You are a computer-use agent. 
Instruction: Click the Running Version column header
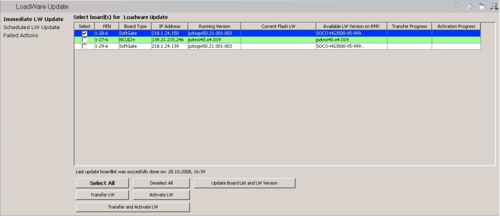[214, 26]
